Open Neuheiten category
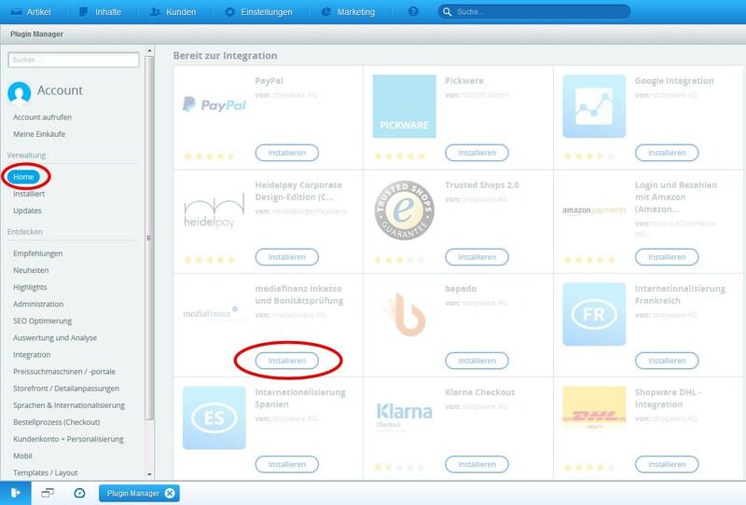The image size is (746, 505). (x=31, y=270)
